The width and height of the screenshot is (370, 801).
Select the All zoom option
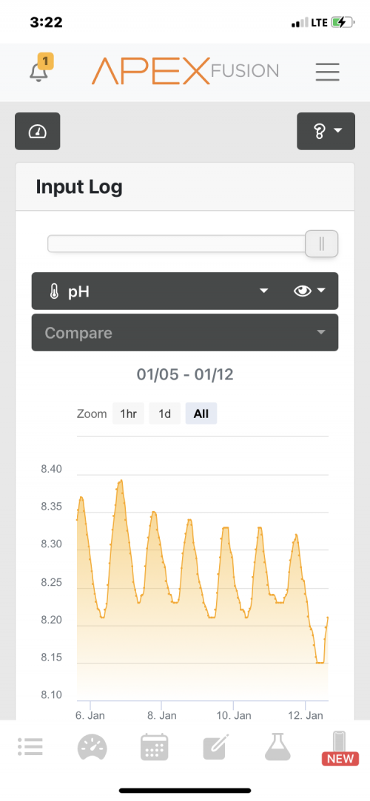click(201, 413)
